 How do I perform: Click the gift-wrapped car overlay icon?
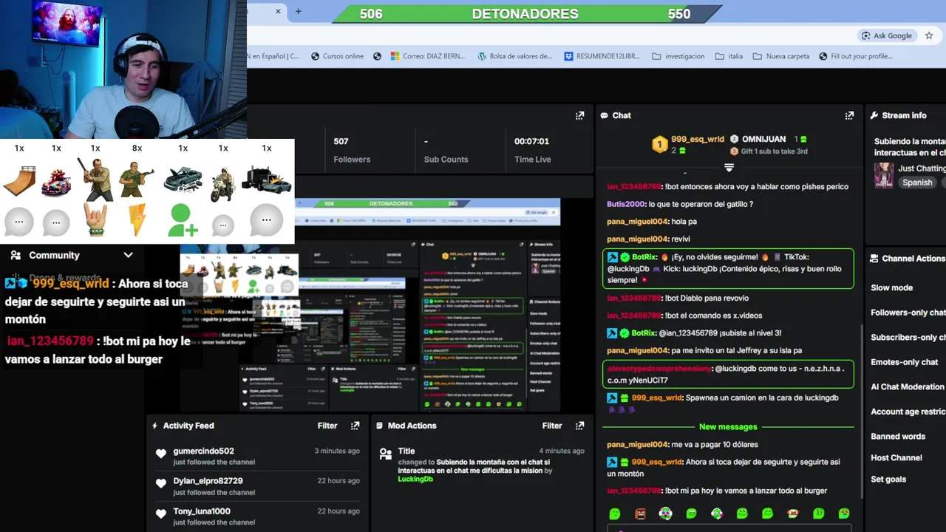[x=56, y=182]
